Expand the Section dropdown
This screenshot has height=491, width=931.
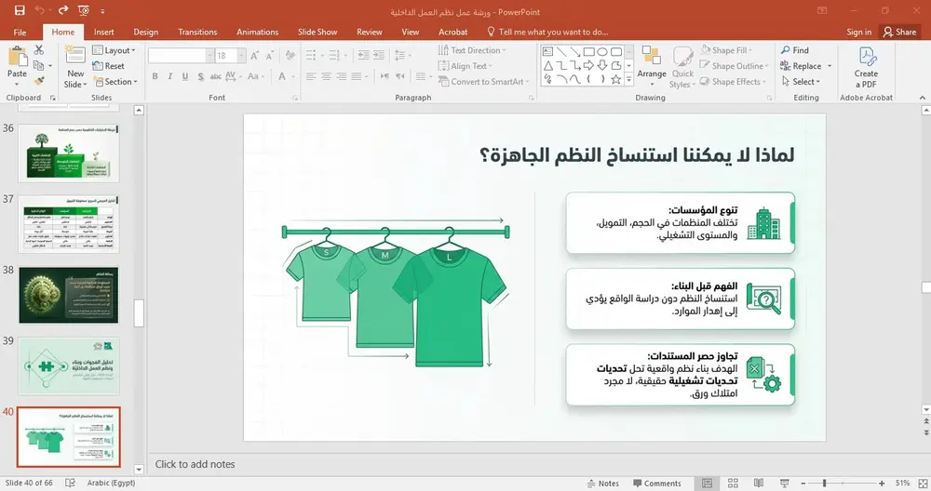(115, 82)
